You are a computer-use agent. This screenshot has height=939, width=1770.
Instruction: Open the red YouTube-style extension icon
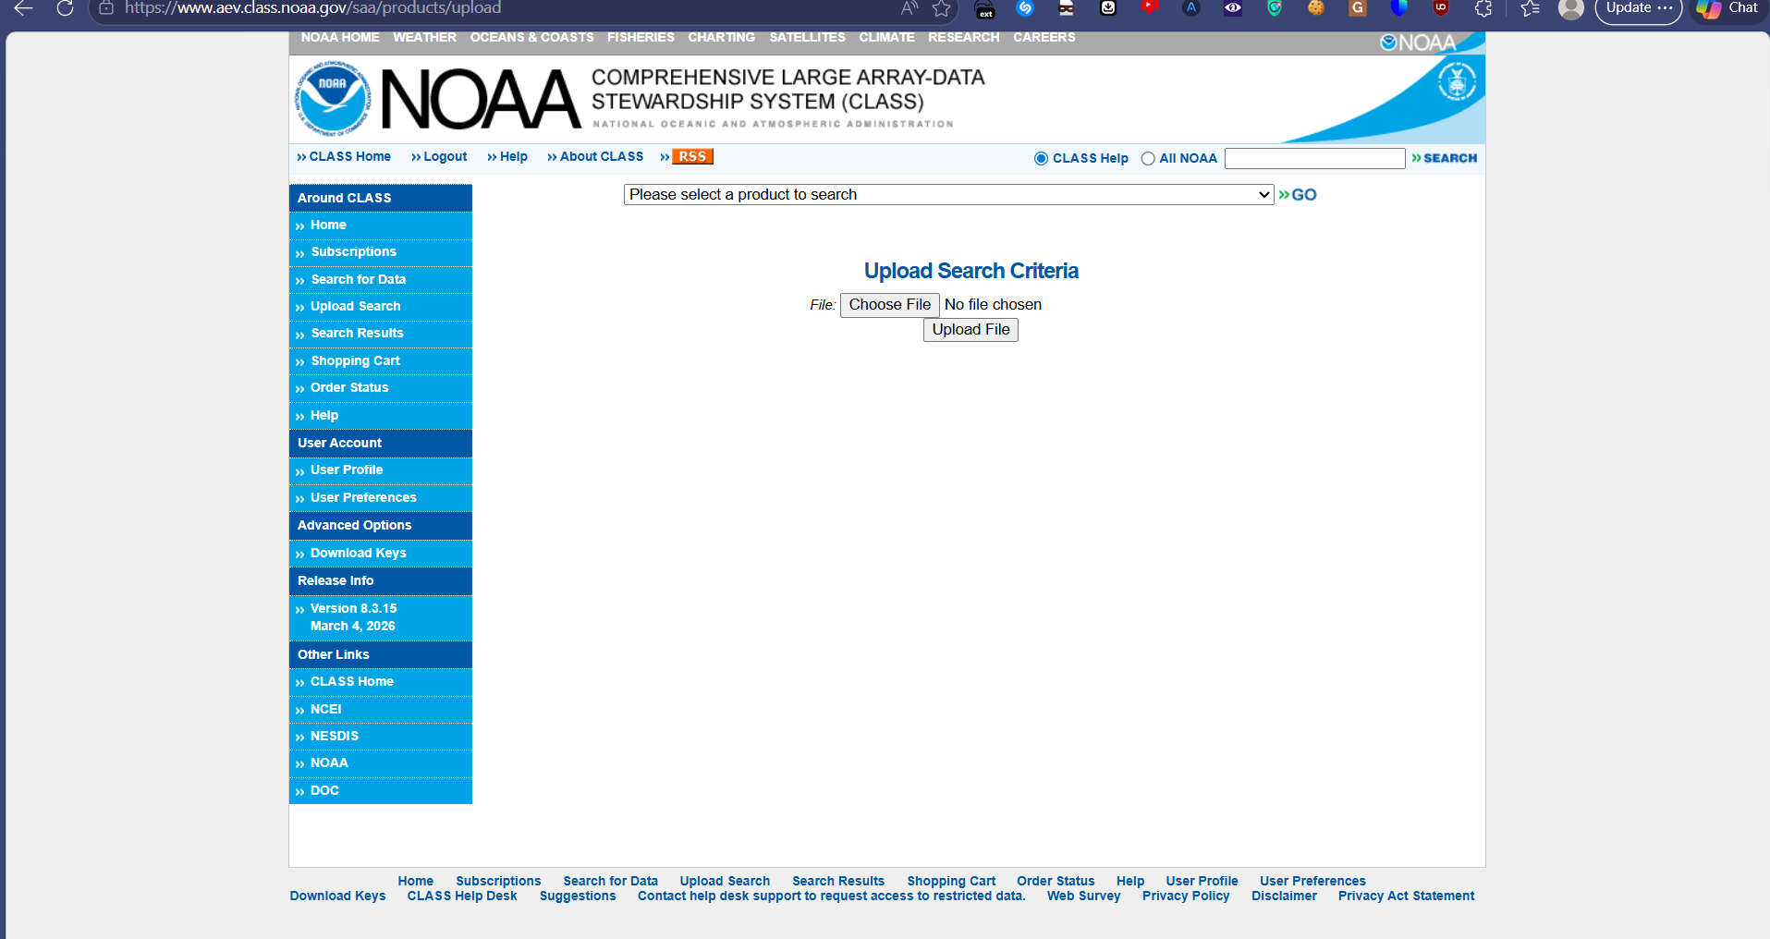click(x=1150, y=8)
